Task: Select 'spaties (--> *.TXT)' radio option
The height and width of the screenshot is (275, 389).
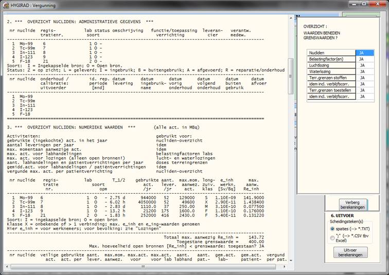Action: pos(332,229)
